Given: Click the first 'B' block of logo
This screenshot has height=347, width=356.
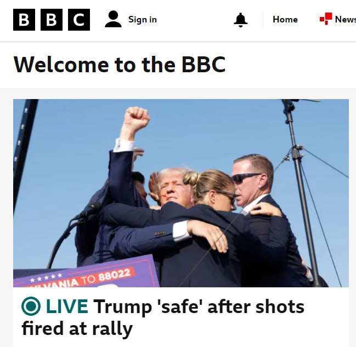Looking at the screenshot, I should coord(24,20).
